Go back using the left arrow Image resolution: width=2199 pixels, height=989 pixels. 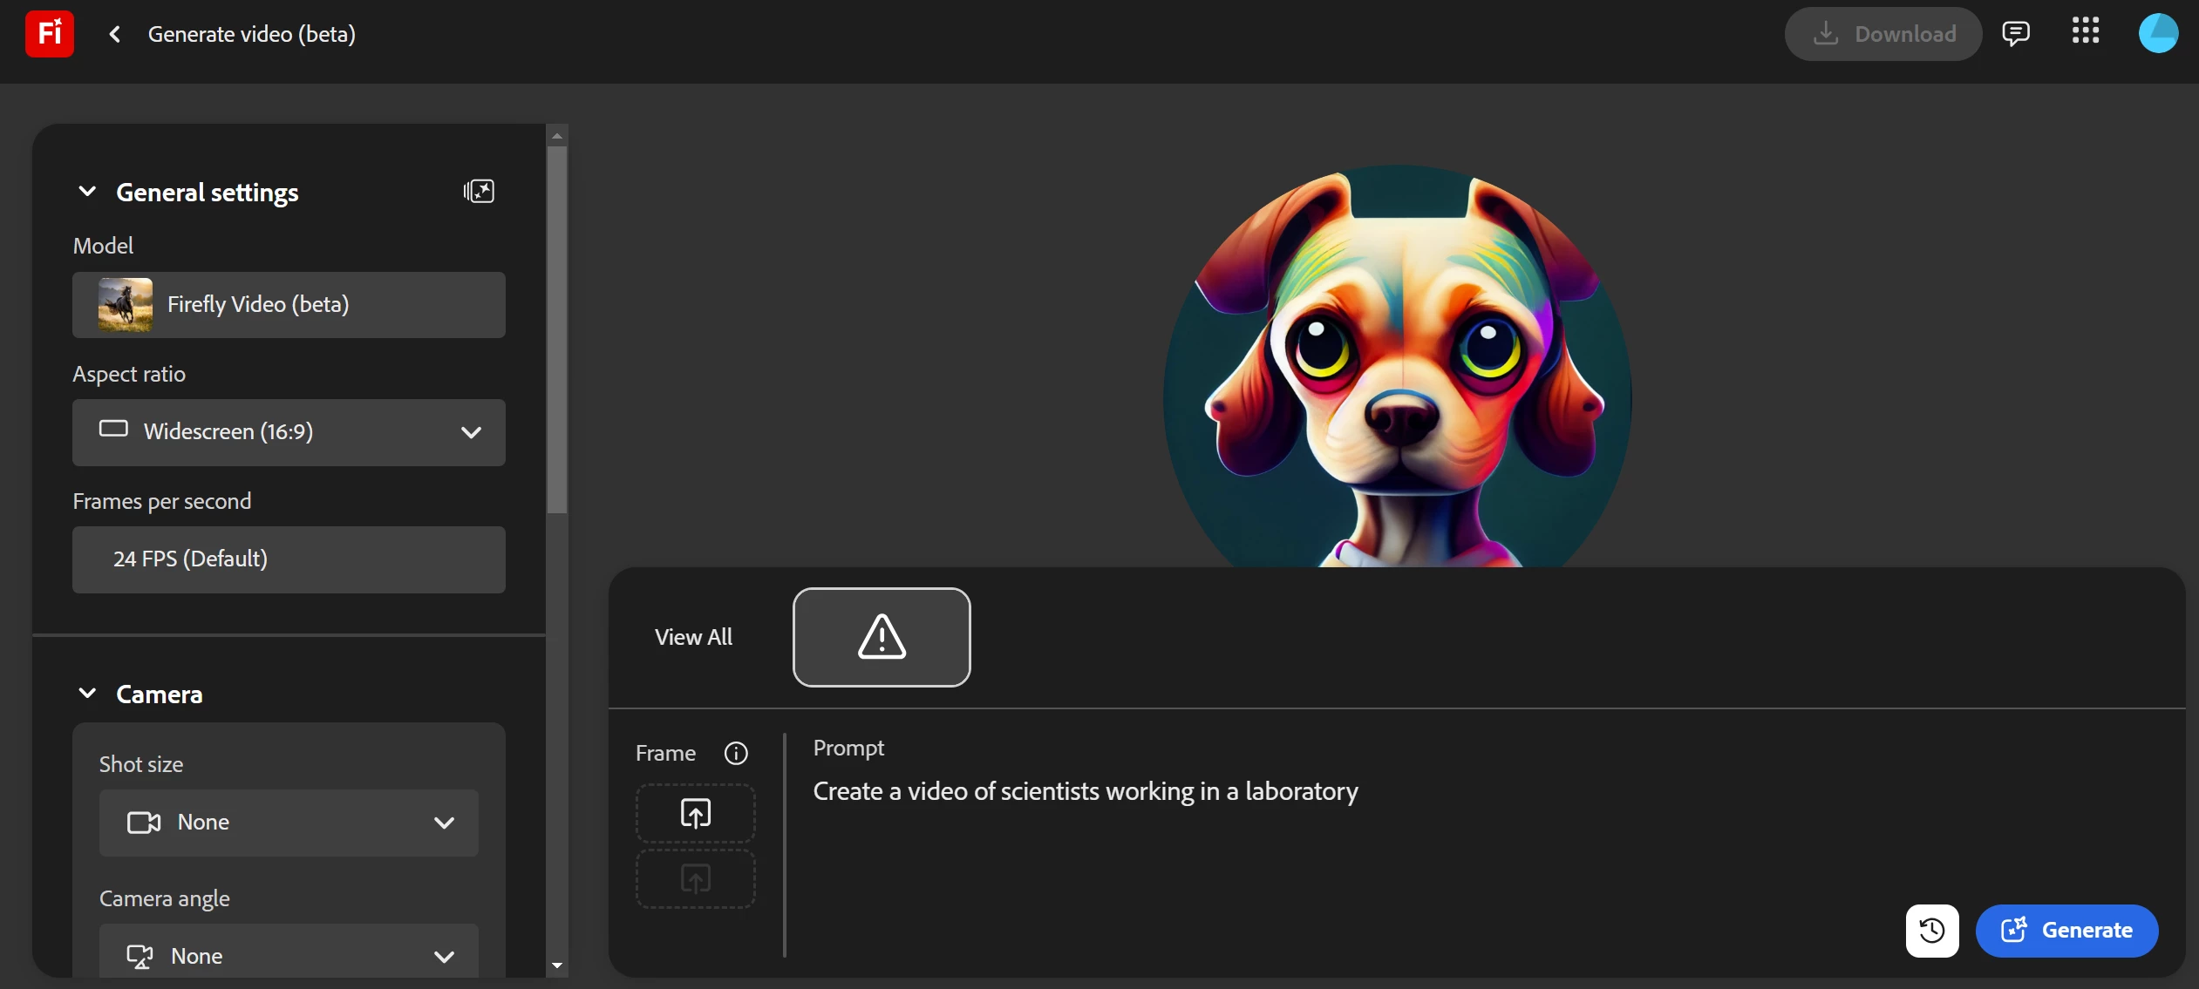(114, 34)
